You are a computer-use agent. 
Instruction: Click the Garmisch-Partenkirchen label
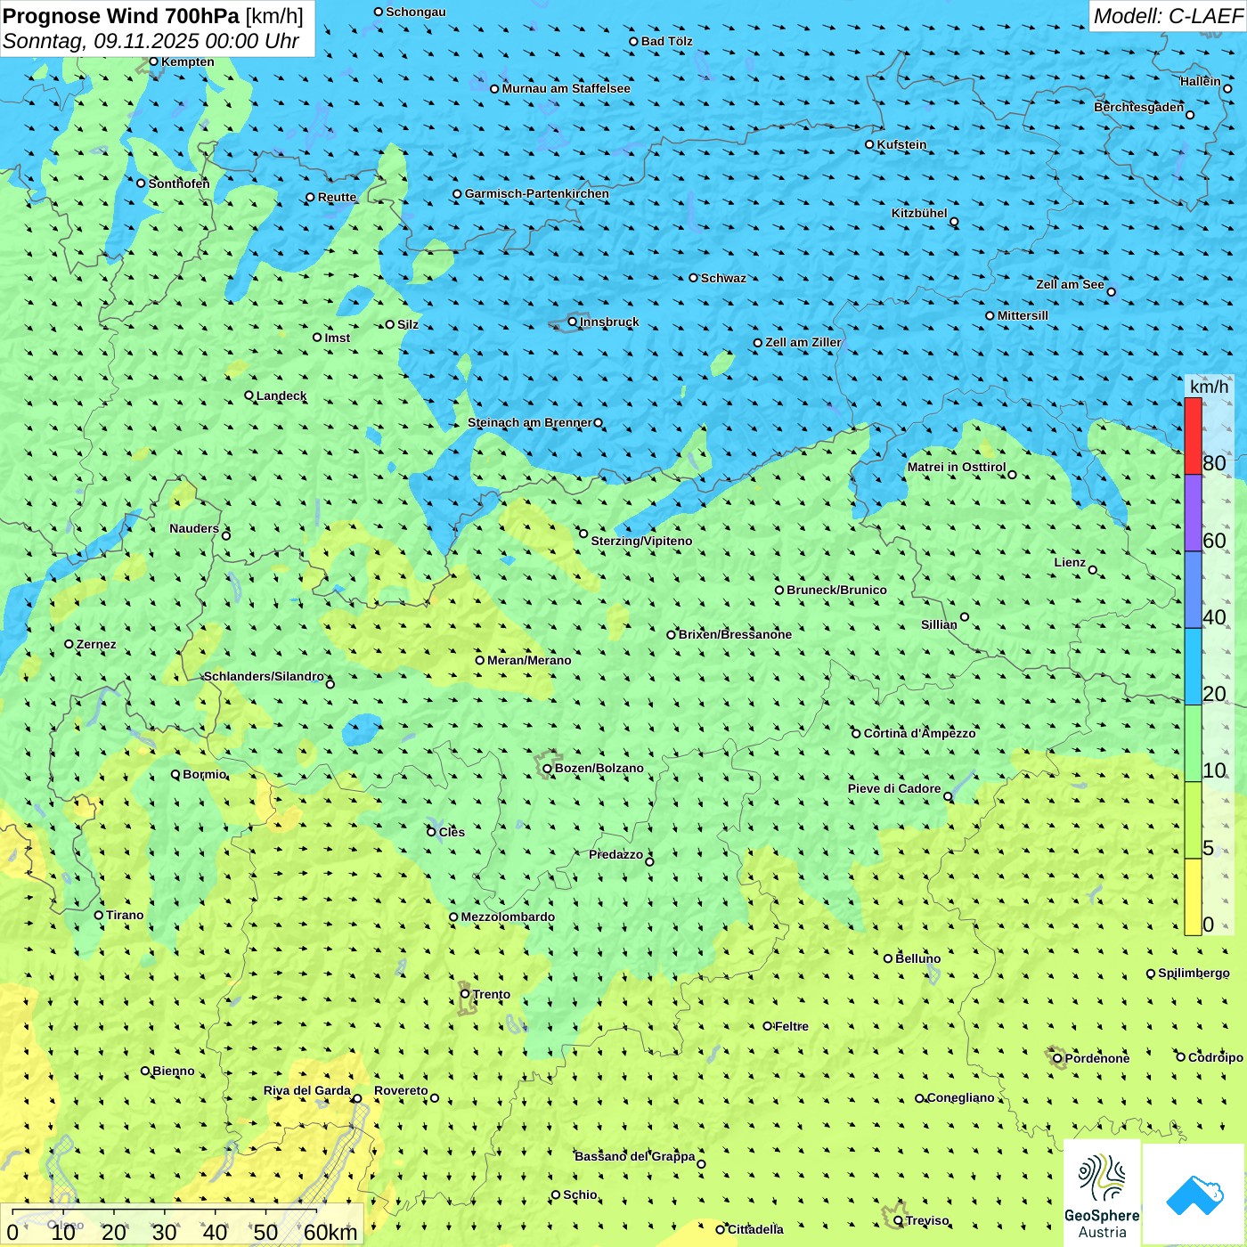537,193
